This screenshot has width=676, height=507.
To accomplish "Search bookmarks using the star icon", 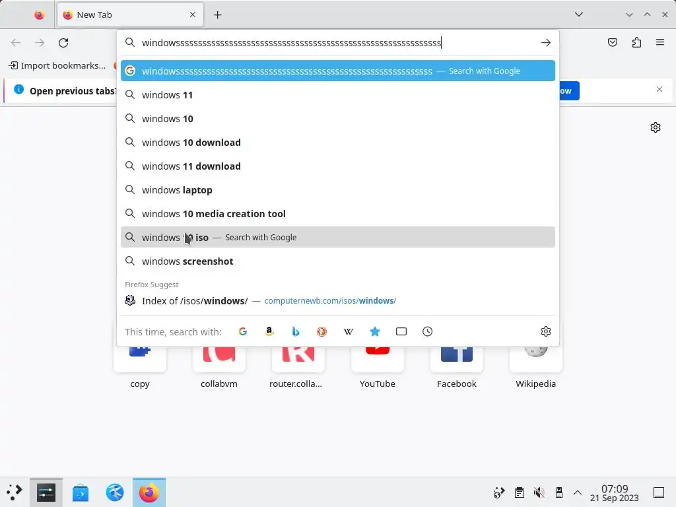I will (x=375, y=331).
